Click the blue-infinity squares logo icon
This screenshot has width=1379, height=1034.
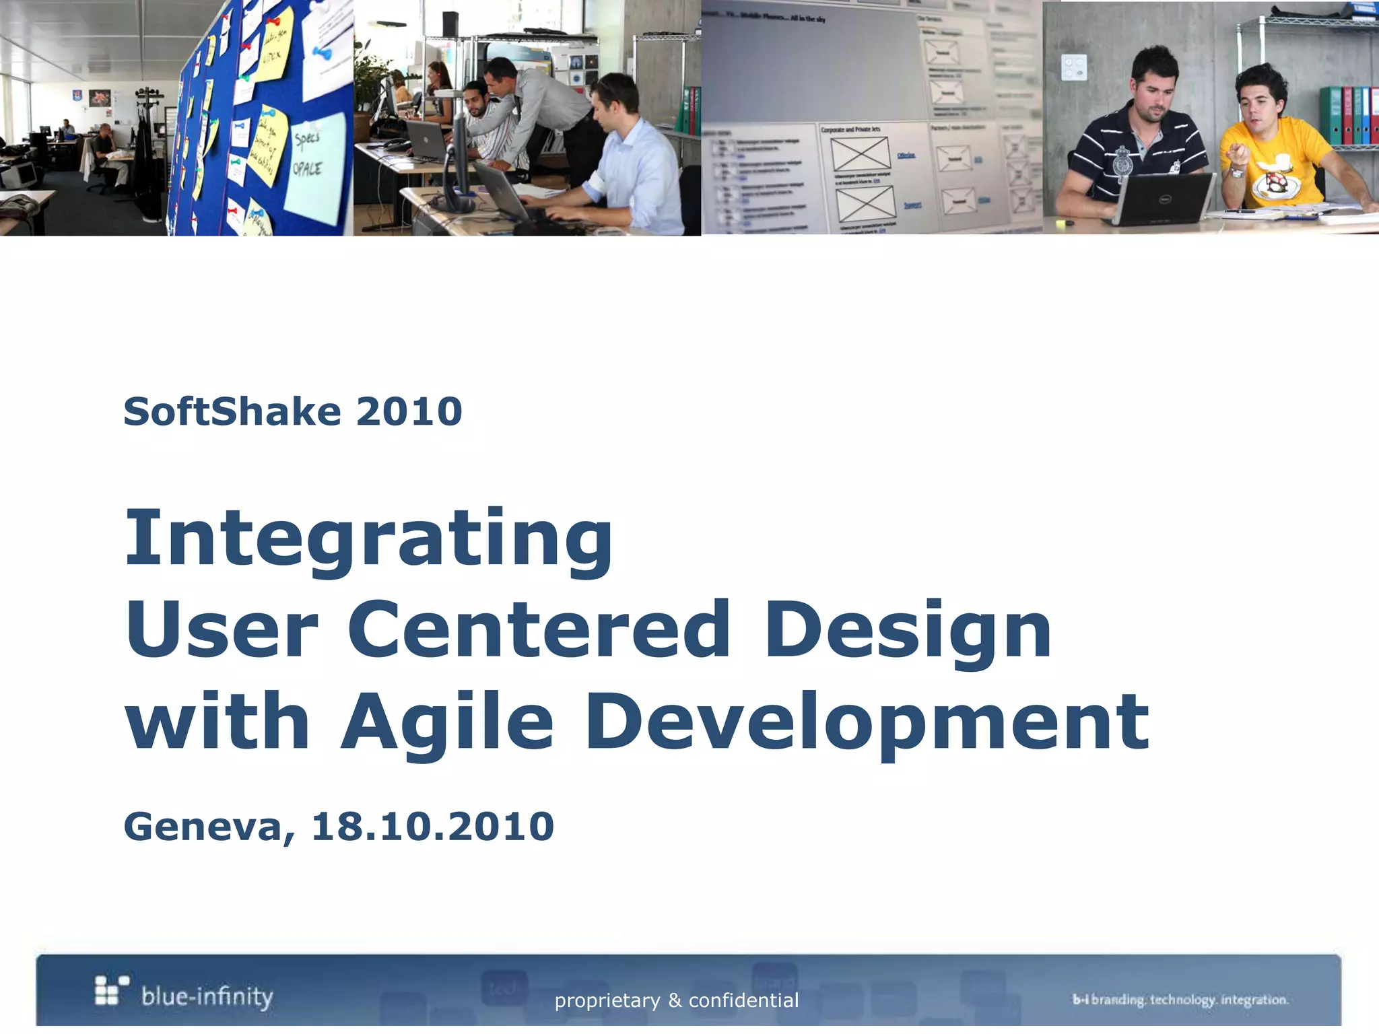(111, 990)
